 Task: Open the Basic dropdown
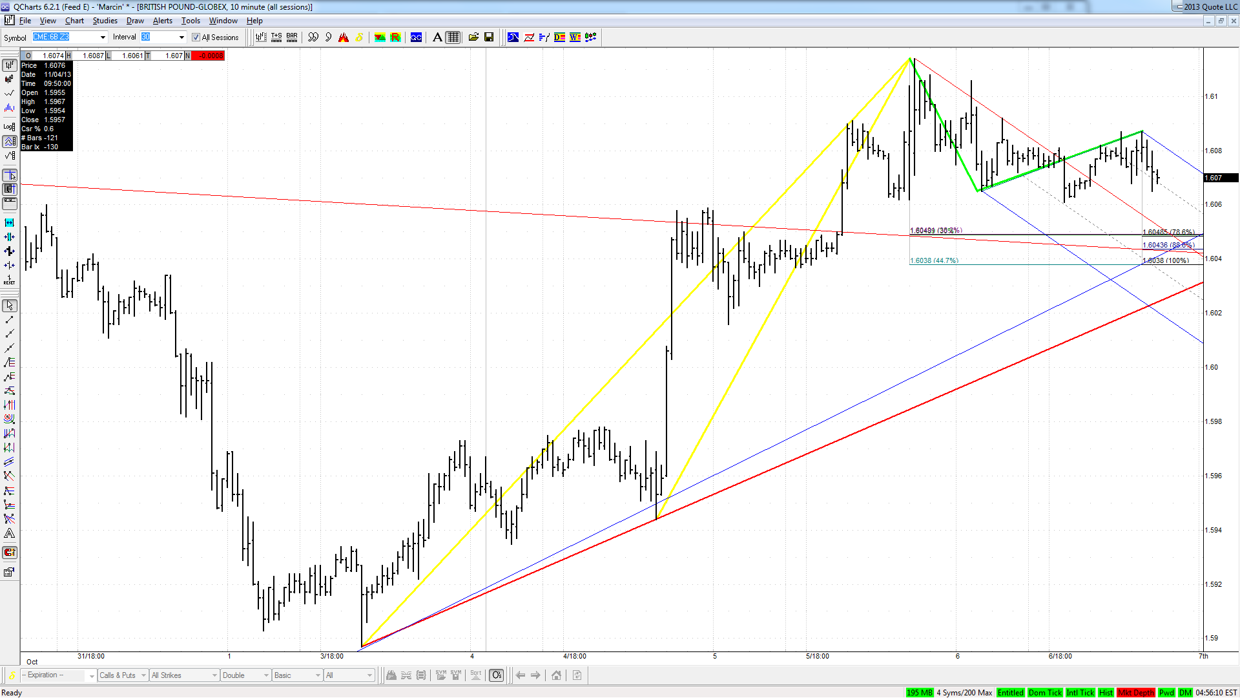tap(297, 675)
